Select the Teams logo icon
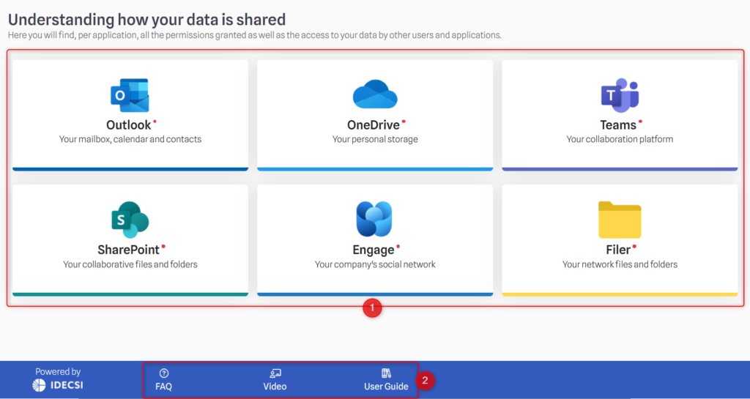Image resolution: width=750 pixels, height=399 pixels. click(620, 95)
